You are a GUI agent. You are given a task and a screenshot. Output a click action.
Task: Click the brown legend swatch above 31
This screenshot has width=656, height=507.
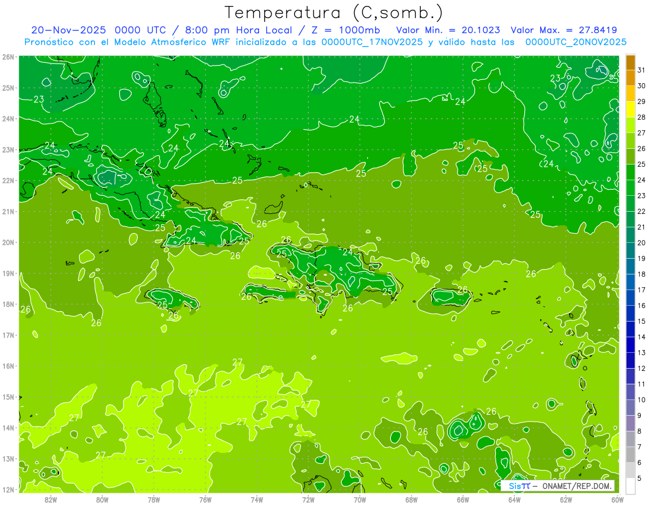[x=630, y=62]
